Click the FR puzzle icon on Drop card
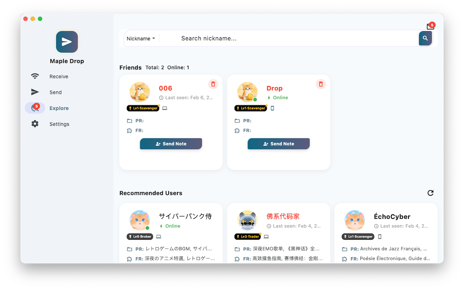 pos(237,130)
